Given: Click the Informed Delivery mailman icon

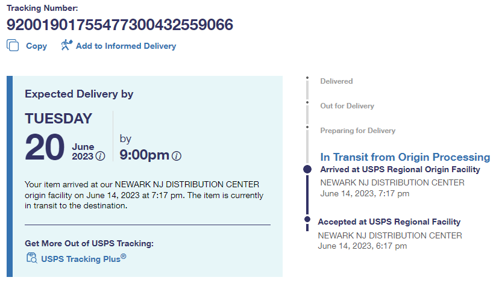Looking at the screenshot, I should (66, 45).
